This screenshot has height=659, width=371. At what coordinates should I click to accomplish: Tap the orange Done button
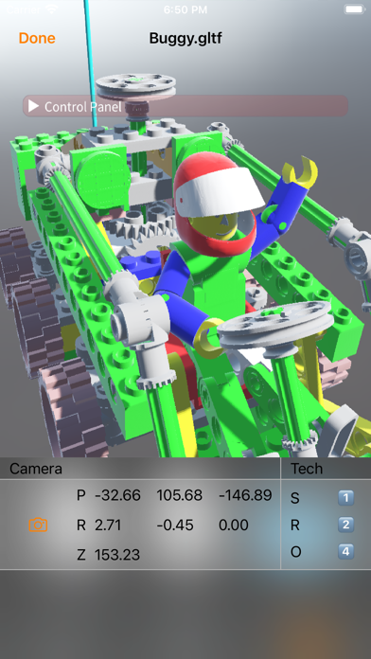(x=37, y=38)
